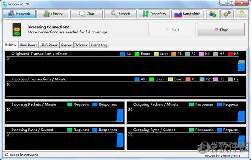Click AX blue swatch in Processed Transactions
251x160 pixels.
pyautogui.click(x=137, y=79)
